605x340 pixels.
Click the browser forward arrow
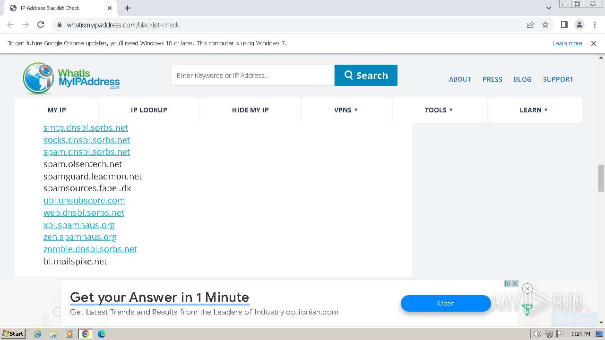coord(26,25)
